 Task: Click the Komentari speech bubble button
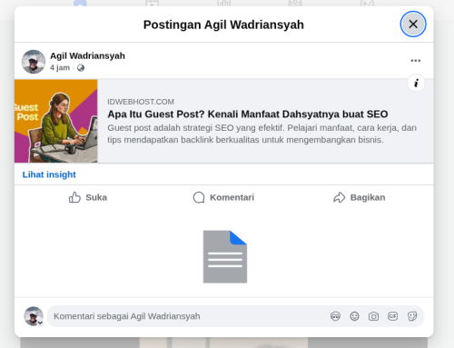point(223,197)
